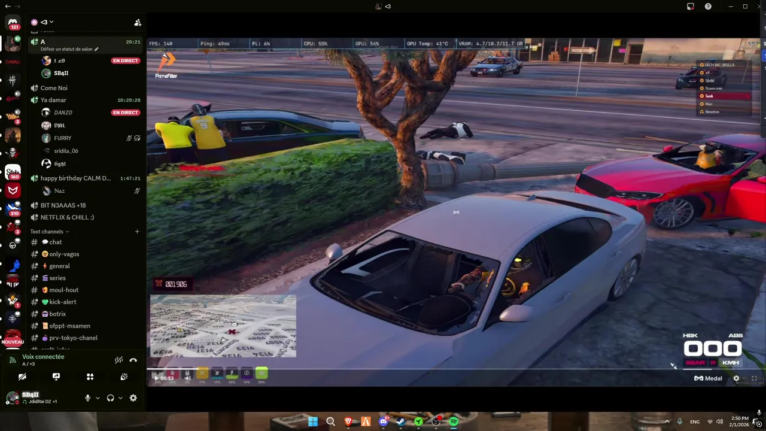Click plus icon to create text channel
The width and height of the screenshot is (766, 431).
137,232
